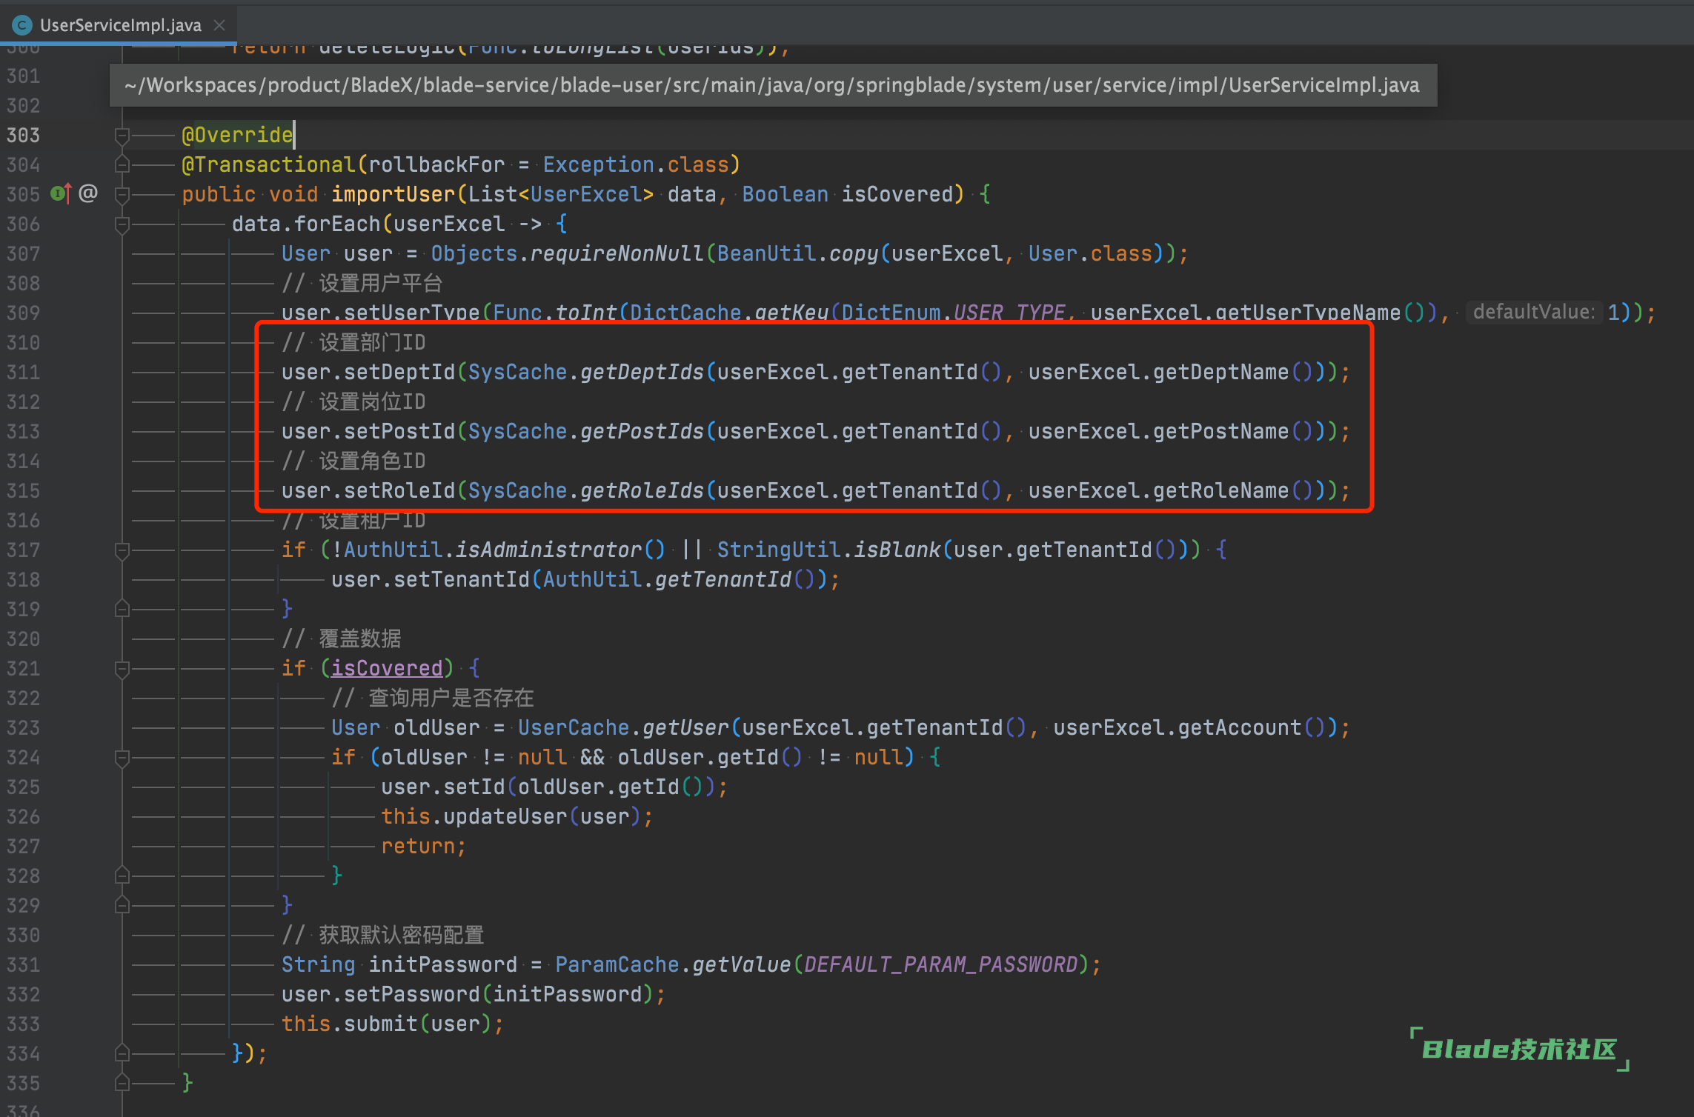Viewport: 1694px width, 1117px height.
Task: Collapse the forEach lambda fold at line 306
Action: pos(122,224)
